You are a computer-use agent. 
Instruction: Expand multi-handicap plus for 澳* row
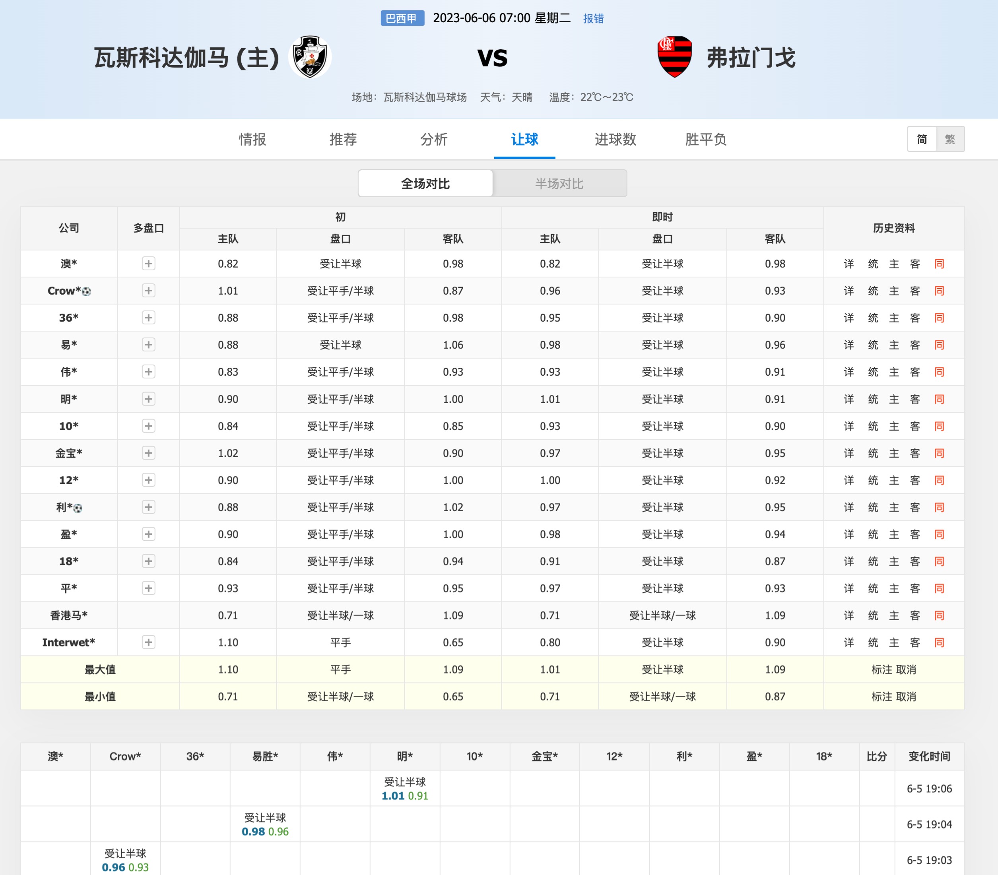(148, 264)
